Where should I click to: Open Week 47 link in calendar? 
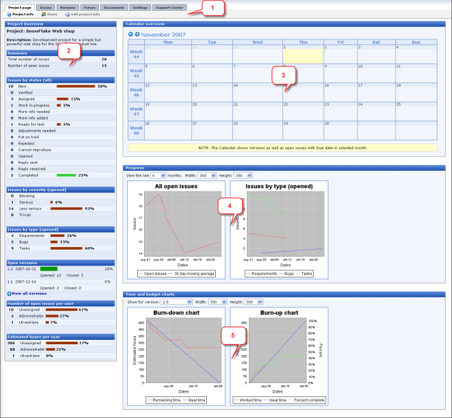point(136,111)
